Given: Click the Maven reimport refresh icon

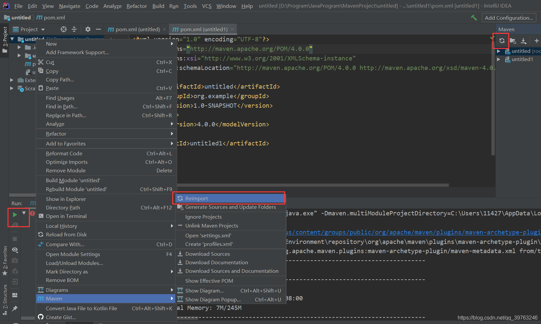Looking at the screenshot, I should pos(502,41).
